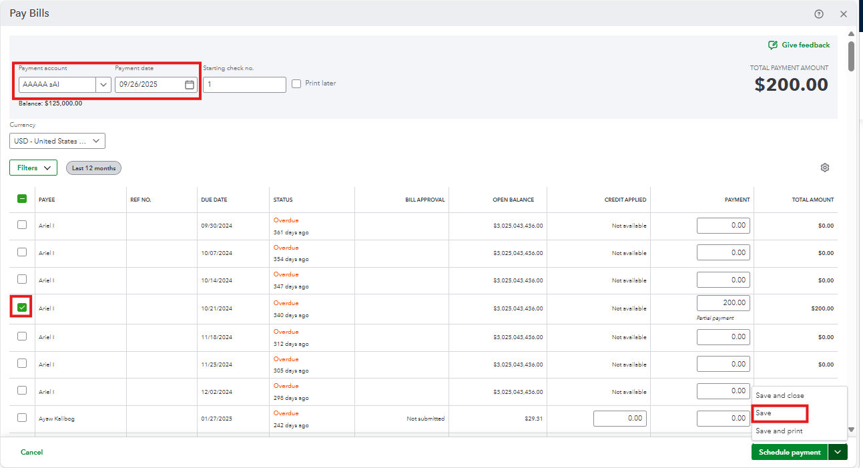Click the 361 days ago status text
Viewport: 863px width, 468px height.
[x=291, y=232]
